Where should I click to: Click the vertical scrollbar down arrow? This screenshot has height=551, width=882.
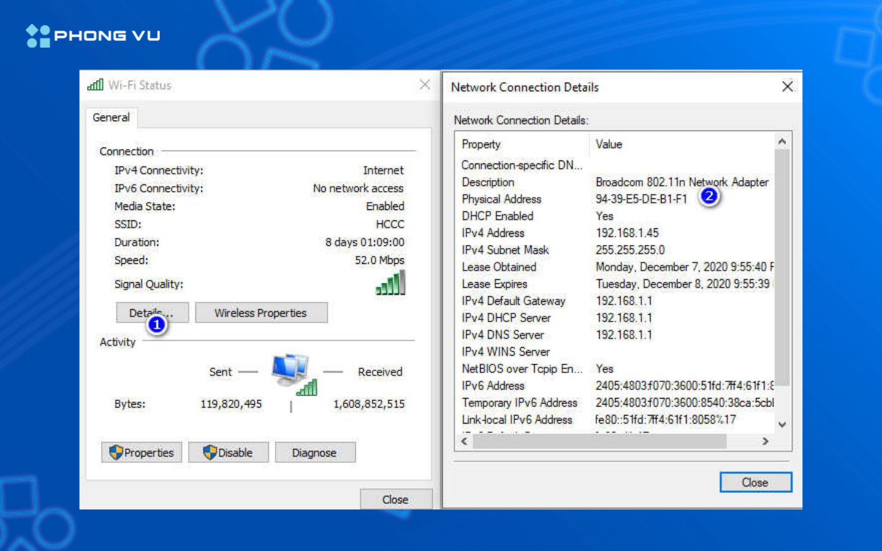782,424
